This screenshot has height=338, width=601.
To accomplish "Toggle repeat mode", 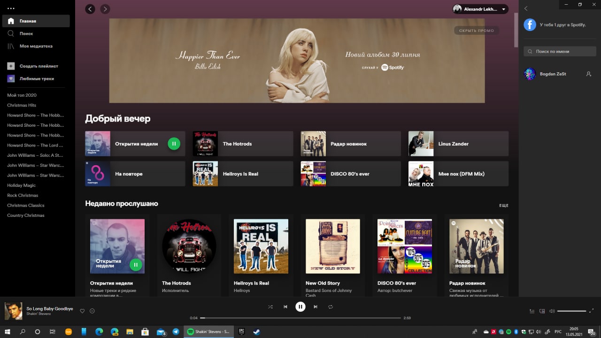I will [x=331, y=307].
